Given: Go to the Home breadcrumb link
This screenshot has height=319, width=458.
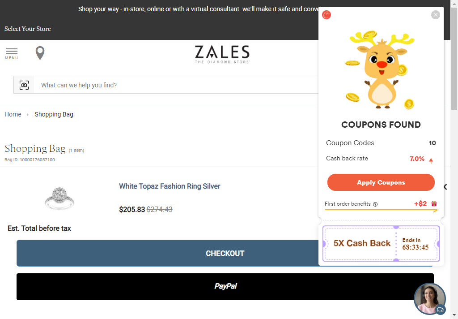Looking at the screenshot, I should (13, 114).
